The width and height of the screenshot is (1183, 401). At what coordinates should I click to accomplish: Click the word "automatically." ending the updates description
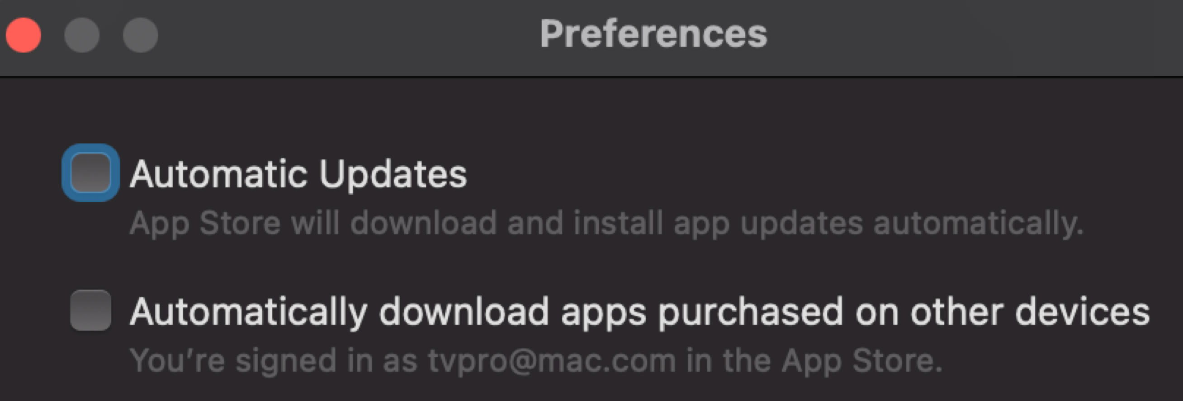click(x=978, y=224)
